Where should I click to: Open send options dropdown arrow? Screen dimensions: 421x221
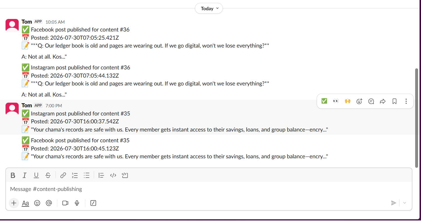(405, 203)
